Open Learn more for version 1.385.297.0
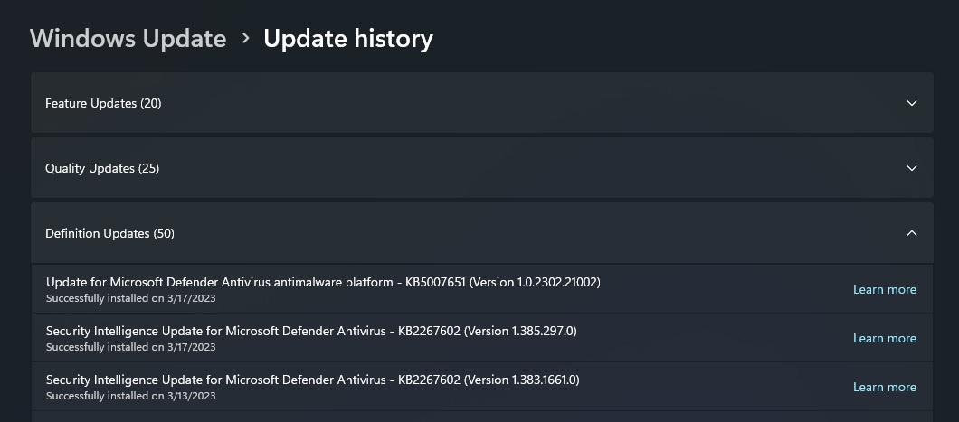The height and width of the screenshot is (422, 959). click(x=884, y=338)
